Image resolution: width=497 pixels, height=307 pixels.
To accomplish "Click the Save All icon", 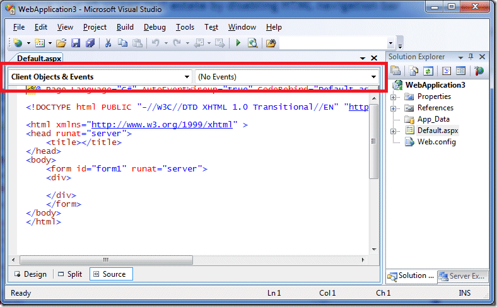I will [x=90, y=43].
